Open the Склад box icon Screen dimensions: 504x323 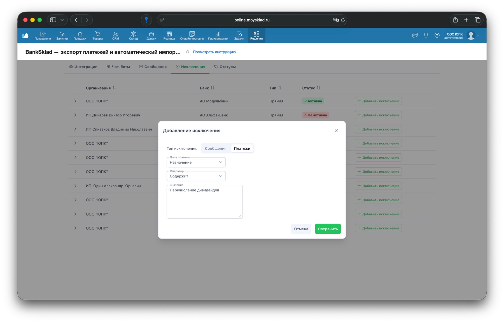click(133, 36)
